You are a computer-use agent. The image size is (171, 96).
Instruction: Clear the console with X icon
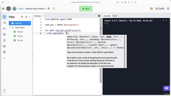pos(166,21)
